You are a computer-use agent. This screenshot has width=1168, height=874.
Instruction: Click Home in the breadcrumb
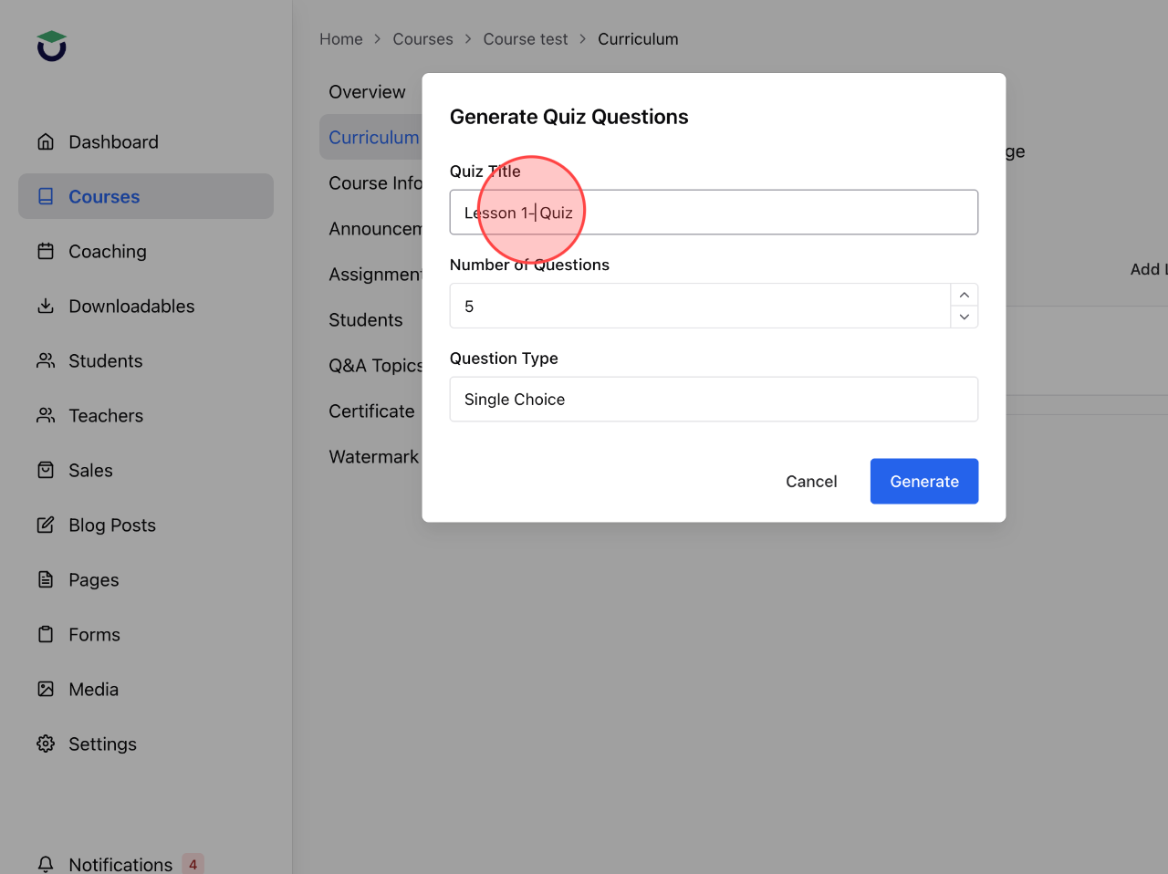click(341, 39)
